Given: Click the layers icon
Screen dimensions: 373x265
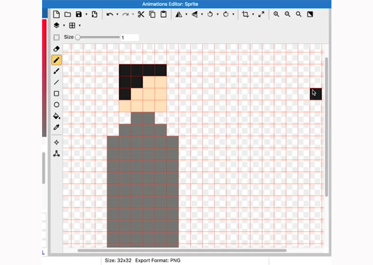Looking at the screenshot, I should coord(56,25).
